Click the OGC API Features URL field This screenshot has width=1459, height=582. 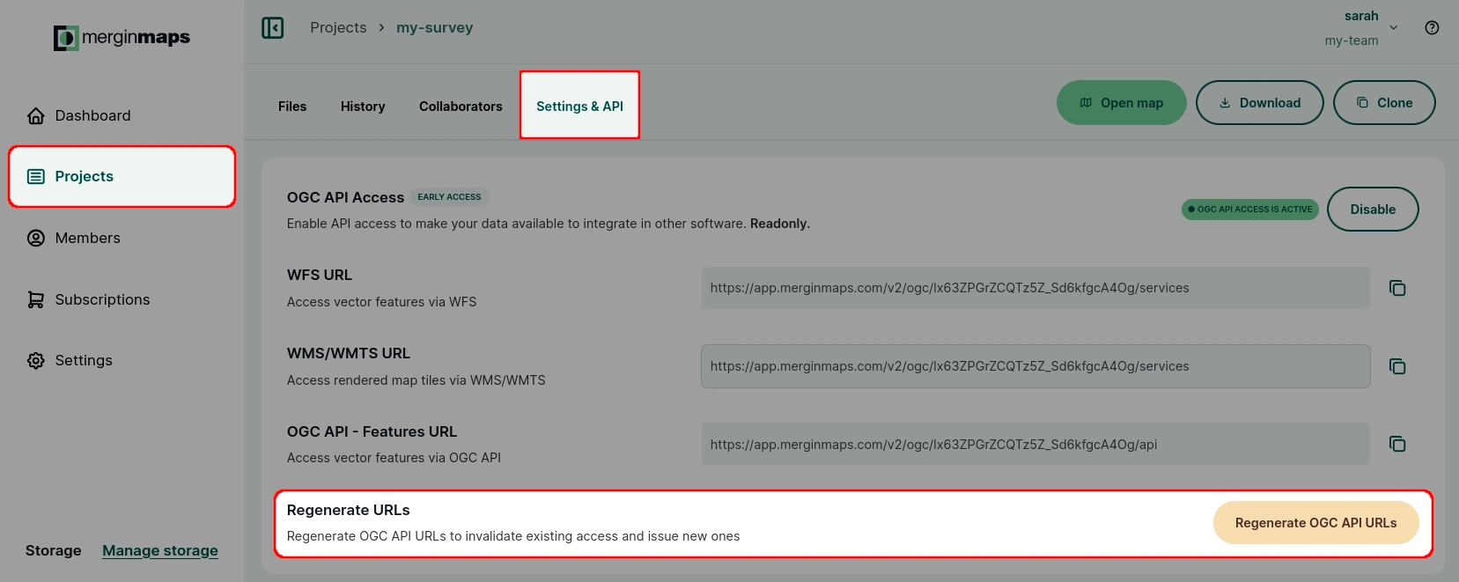pos(1035,444)
